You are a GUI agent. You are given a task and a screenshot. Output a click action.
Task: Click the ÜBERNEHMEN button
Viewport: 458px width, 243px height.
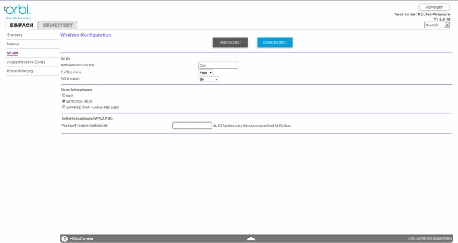tap(275, 42)
